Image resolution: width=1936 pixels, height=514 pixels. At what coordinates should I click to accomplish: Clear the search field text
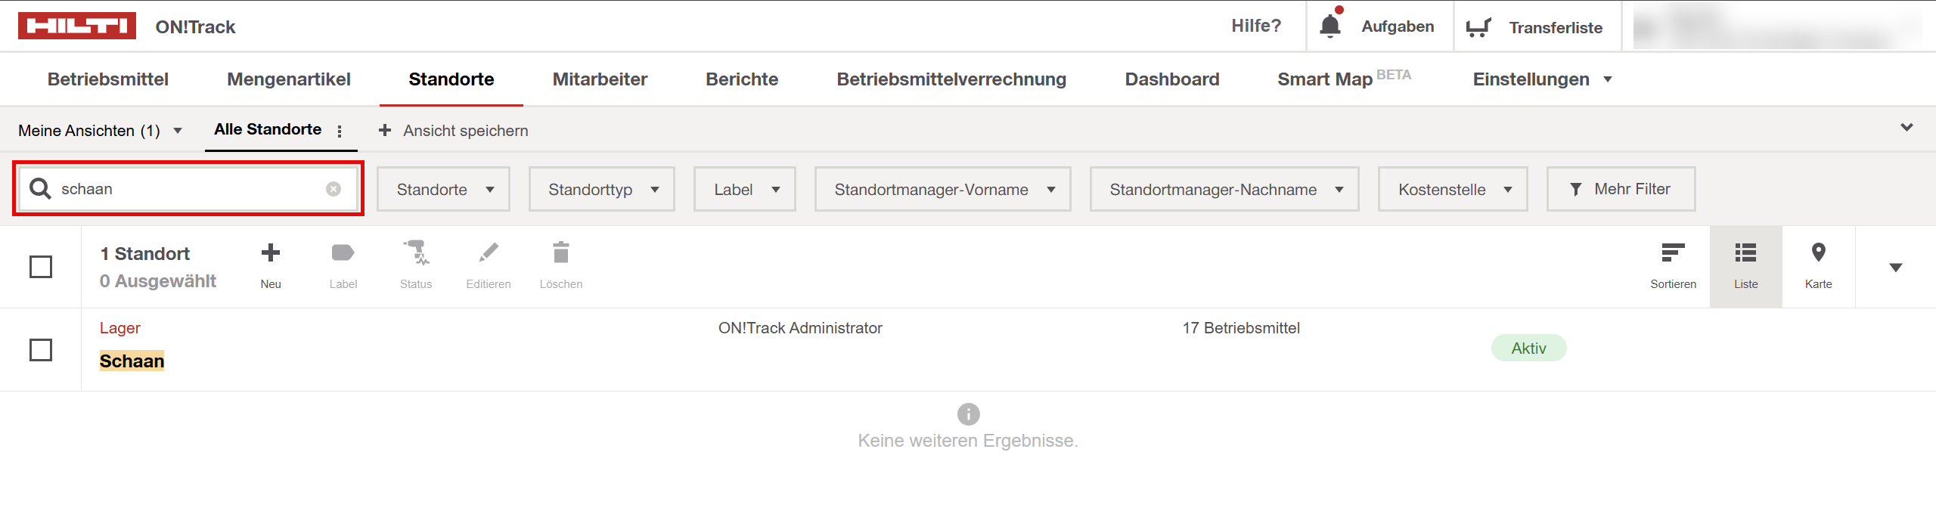[334, 189]
